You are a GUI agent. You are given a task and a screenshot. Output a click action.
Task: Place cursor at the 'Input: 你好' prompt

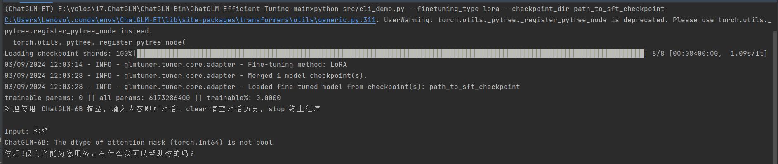tap(27, 131)
